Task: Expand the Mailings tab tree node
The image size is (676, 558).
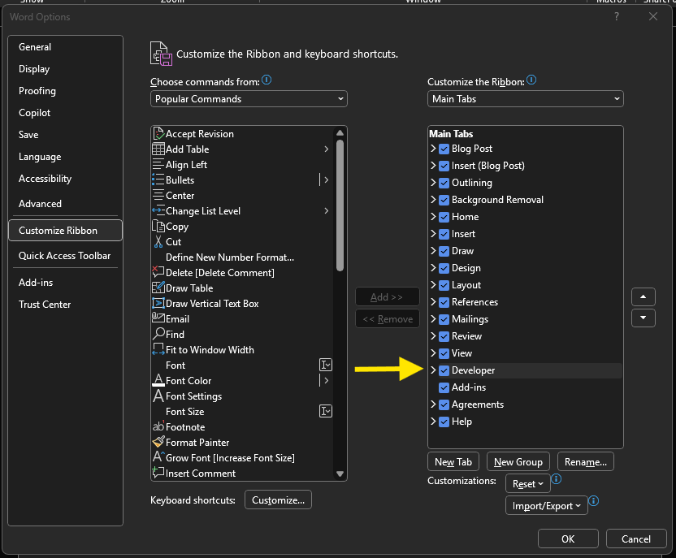Action: coord(433,319)
